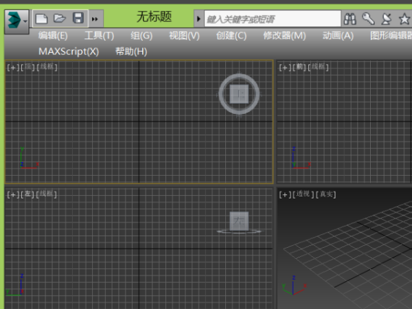Open the 编辑(E) menu
Screen dimensions: 412x309
(53, 36)
